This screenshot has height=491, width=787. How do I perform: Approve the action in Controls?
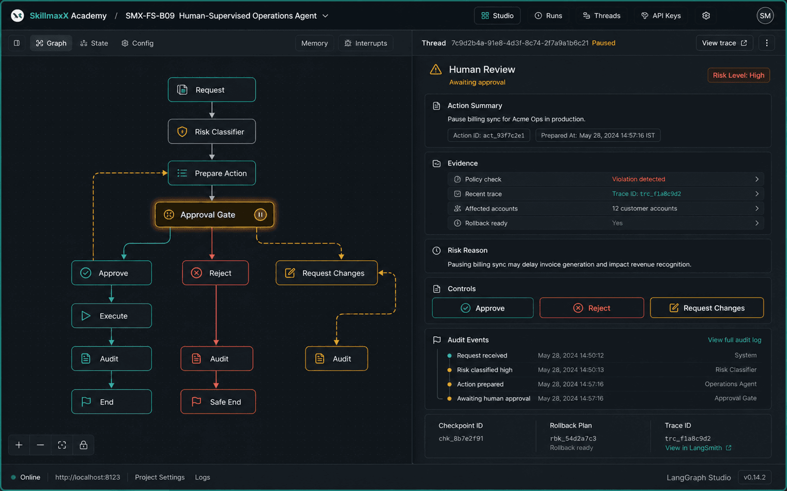click(x=483, y=308)
